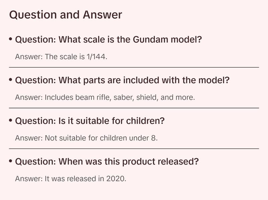
Task: Click the bullet beside the children suitability question
Action: [11, 120]
